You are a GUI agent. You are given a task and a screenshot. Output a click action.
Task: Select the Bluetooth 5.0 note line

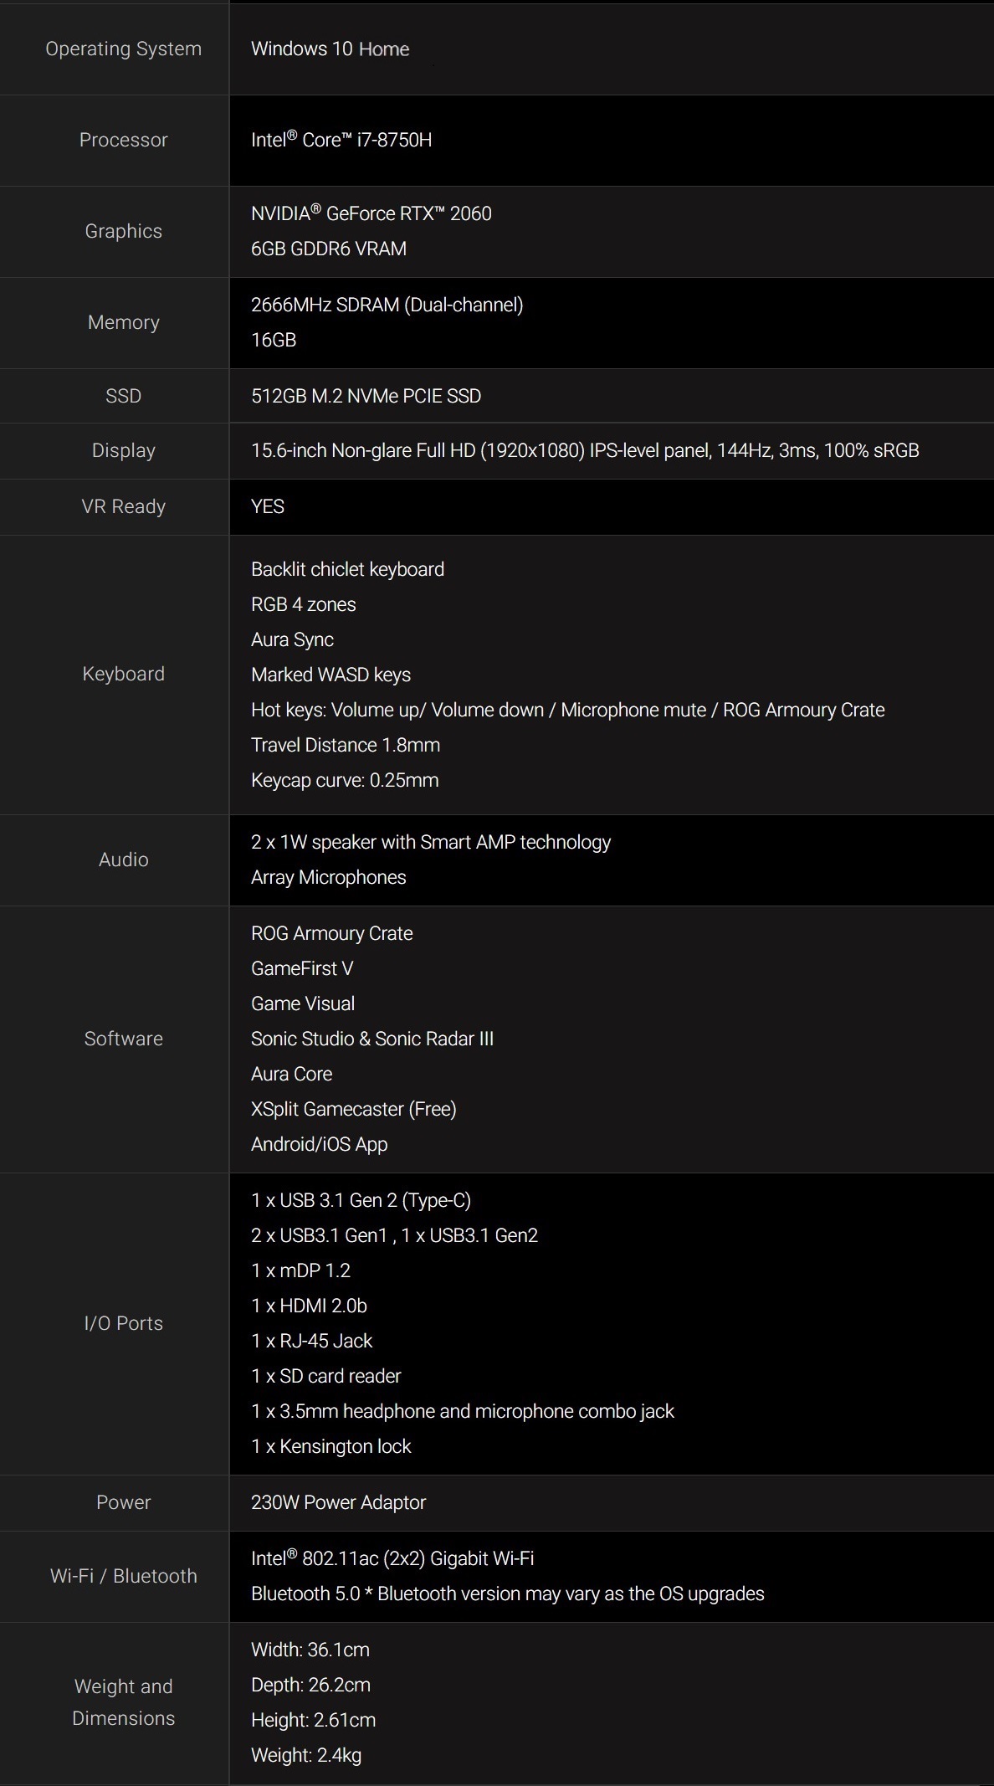click(508, 1594)
